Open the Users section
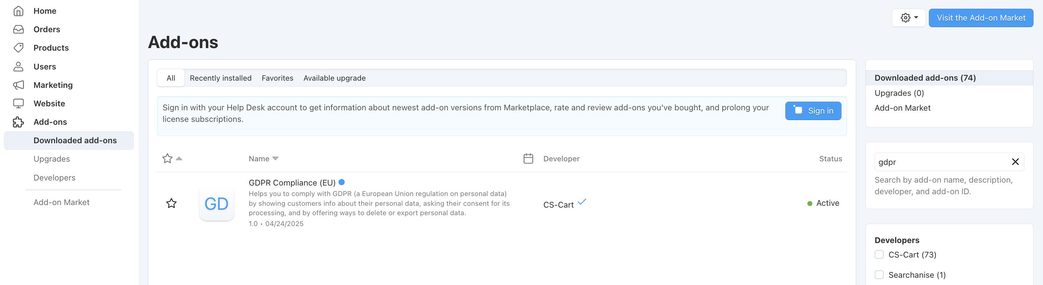 (x=45, y=66)
